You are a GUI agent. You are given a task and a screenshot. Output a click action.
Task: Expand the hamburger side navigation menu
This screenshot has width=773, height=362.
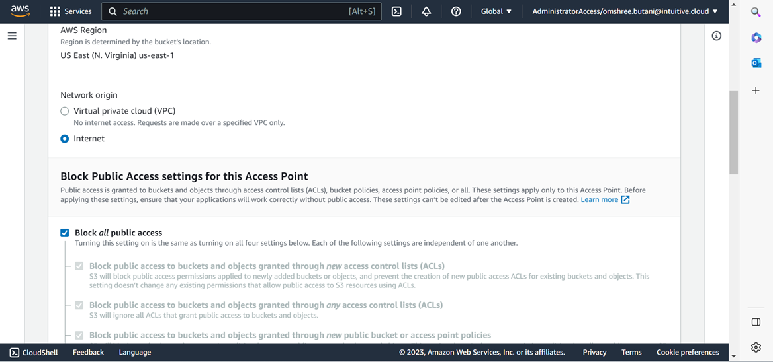(12, 36)
